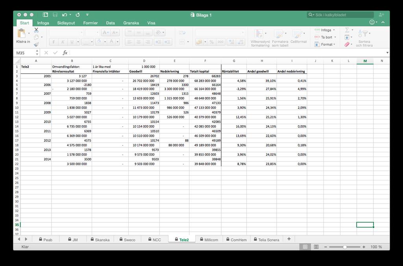The height and width of the screenshot is (266, 403).
Task: Add a new sheet with plus button
Action: tap(289, 239)
